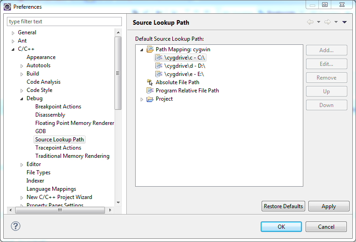The image size is (356, 242).
Task: Click the Absolute File Path icon
Action: point(150,82)
